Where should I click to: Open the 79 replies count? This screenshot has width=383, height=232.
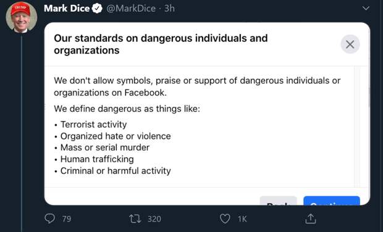67,219
